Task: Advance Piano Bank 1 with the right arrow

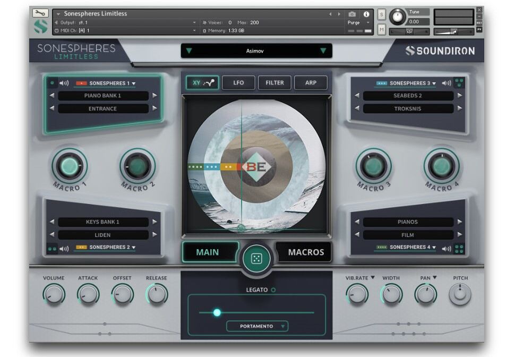Action: coord(154,96)
